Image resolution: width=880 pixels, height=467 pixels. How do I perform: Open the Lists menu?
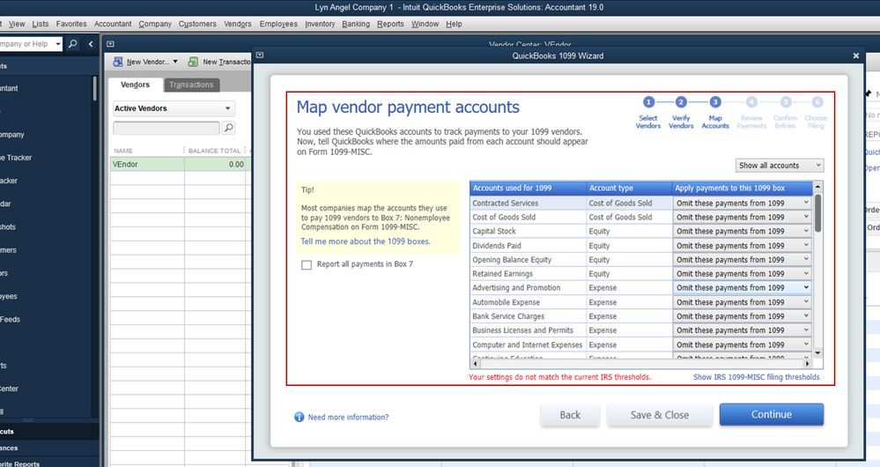click(x=41, y=24)
